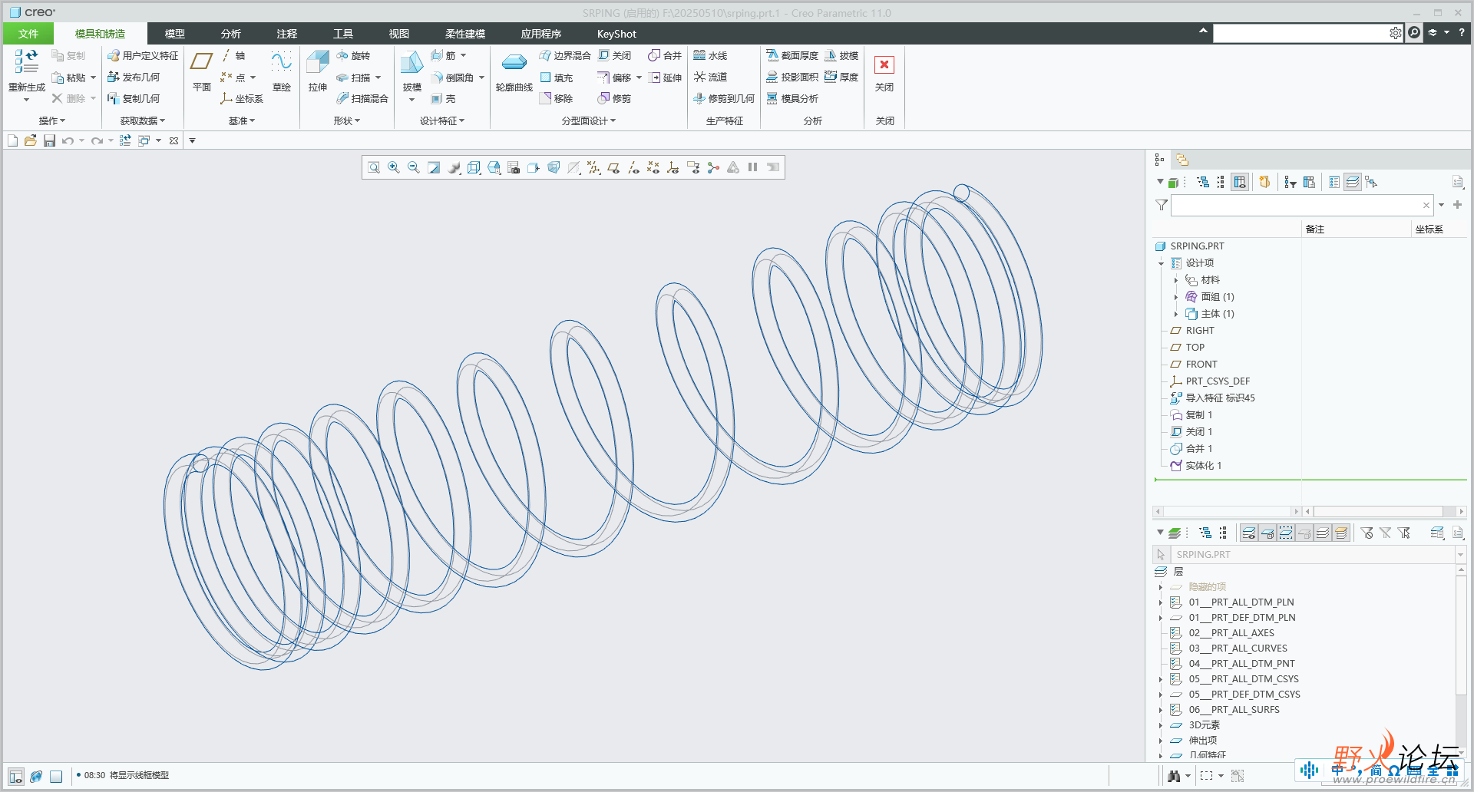Click the 用户定义特征 button
1474x792 pixels.
[143, 56]
